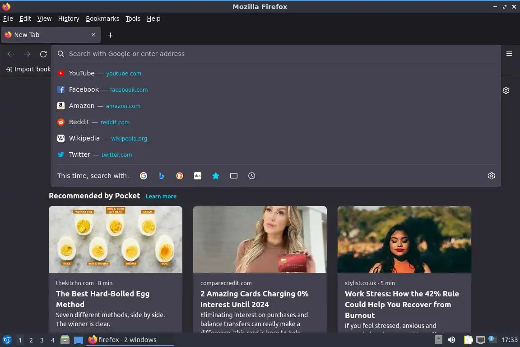520x347 pixels.
Task: Go back with the back arrow
Action: point(11,54)
